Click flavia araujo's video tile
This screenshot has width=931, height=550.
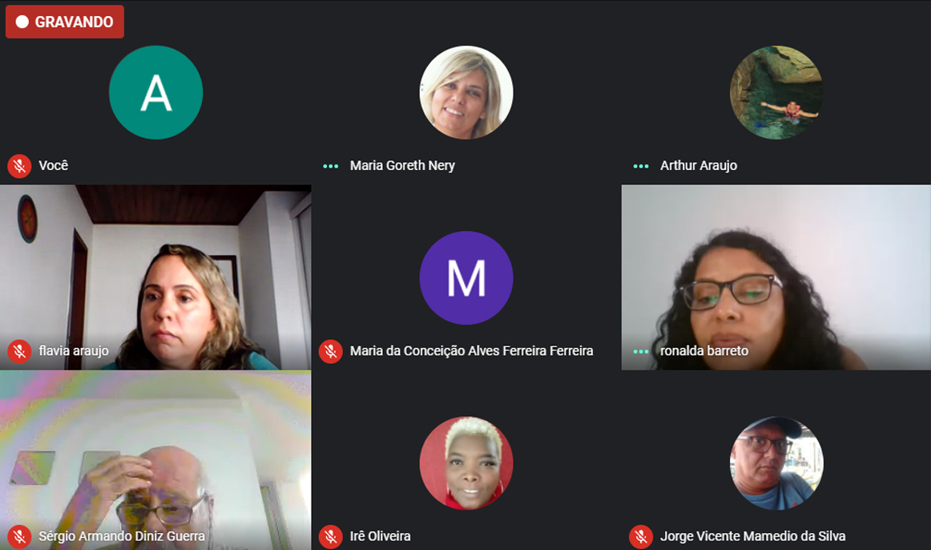tap(155, 277)
